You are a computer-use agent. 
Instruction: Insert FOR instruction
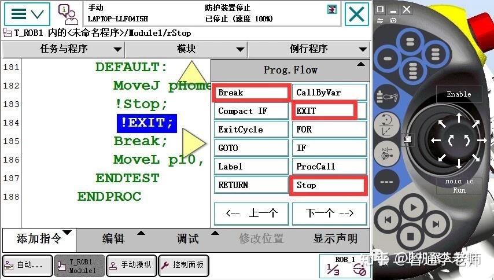click(x=330, y=130)
